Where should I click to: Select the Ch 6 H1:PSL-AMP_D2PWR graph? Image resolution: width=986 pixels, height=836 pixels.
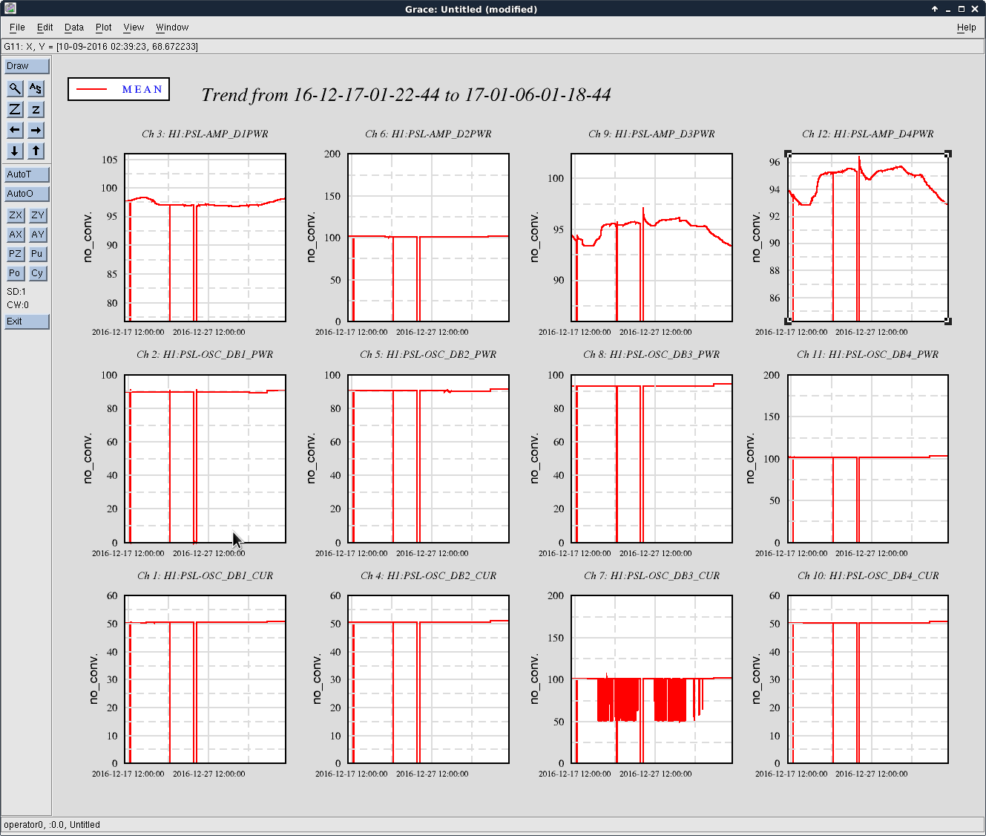[x=429, y=238]
